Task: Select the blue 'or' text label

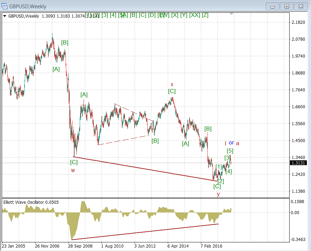Action: 232,143
